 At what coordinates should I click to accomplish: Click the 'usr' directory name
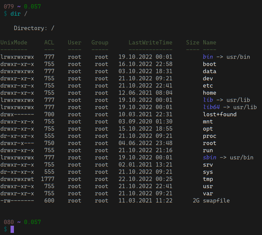[x=208, y=186]
